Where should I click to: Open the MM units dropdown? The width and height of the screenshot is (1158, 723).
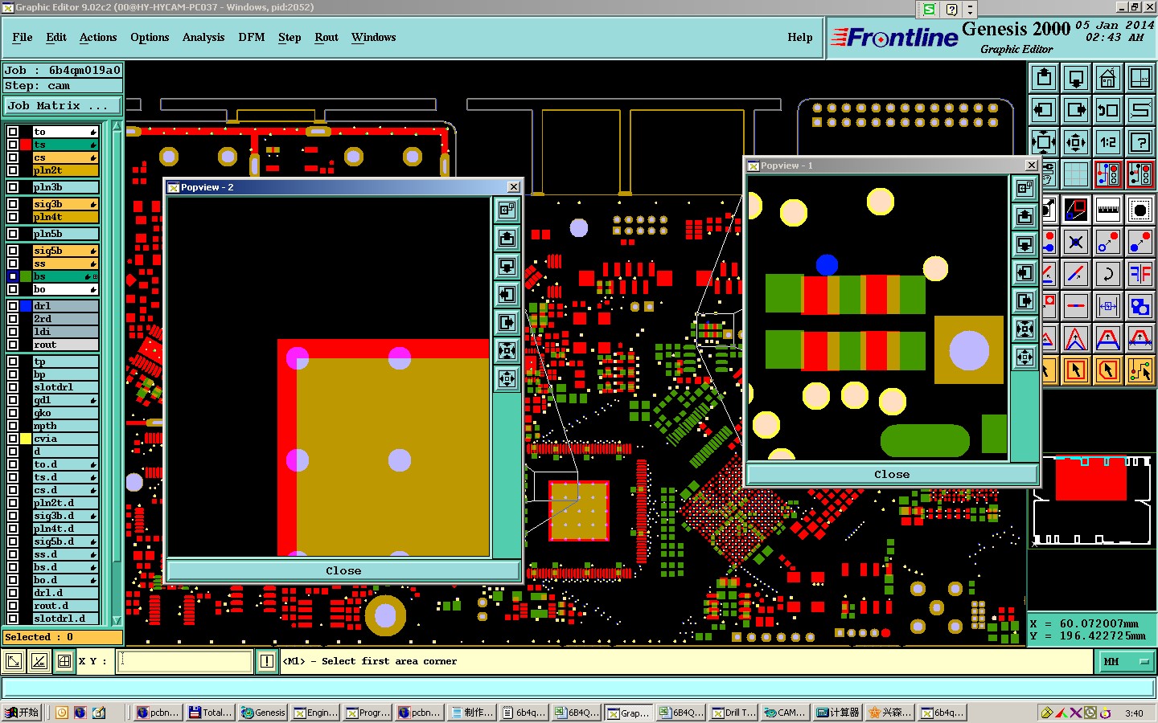[x=1125, y=661]
